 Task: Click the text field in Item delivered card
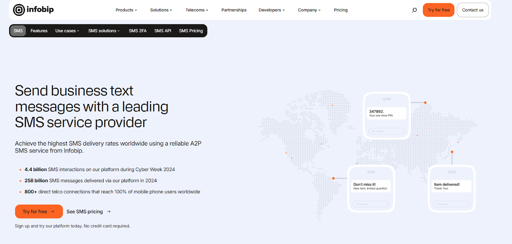point(452,204)
